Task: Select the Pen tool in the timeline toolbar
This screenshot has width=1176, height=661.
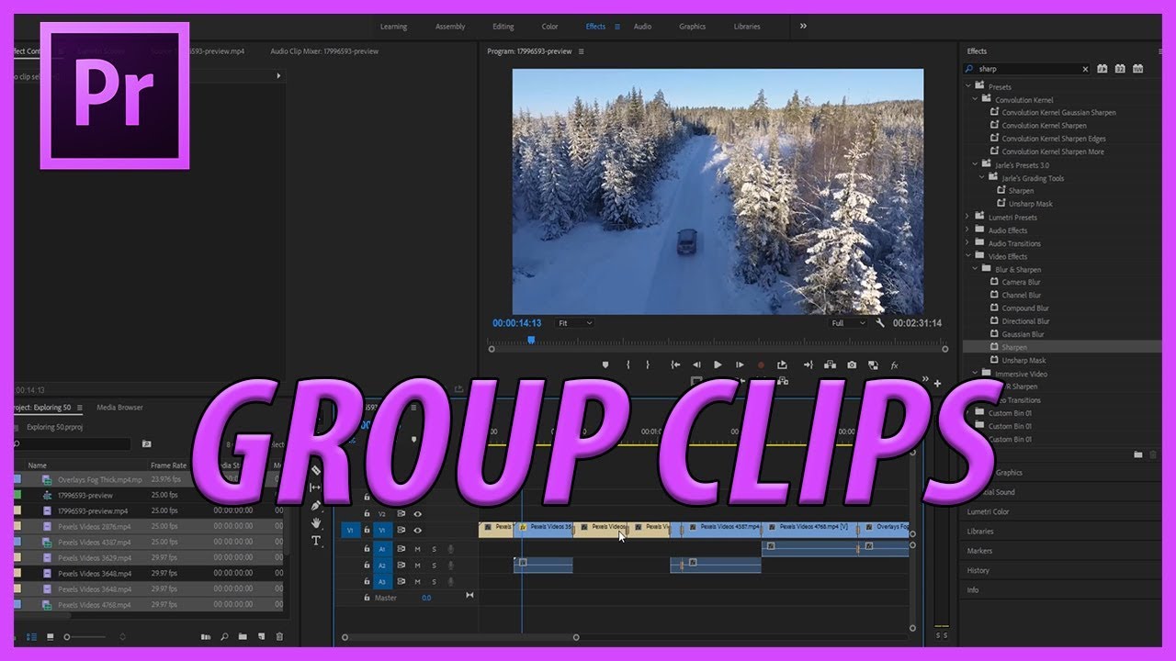Action: (315, 506)
